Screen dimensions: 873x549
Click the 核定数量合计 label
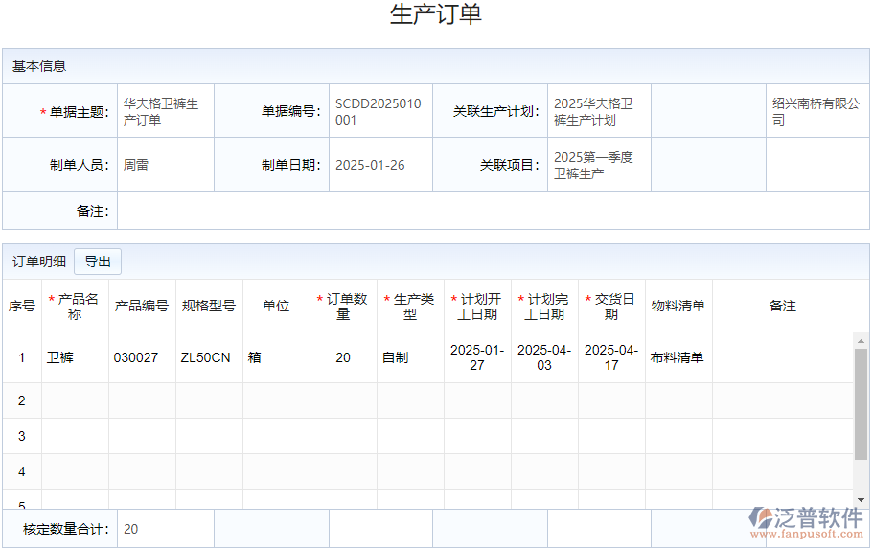[x=66, y=529]
